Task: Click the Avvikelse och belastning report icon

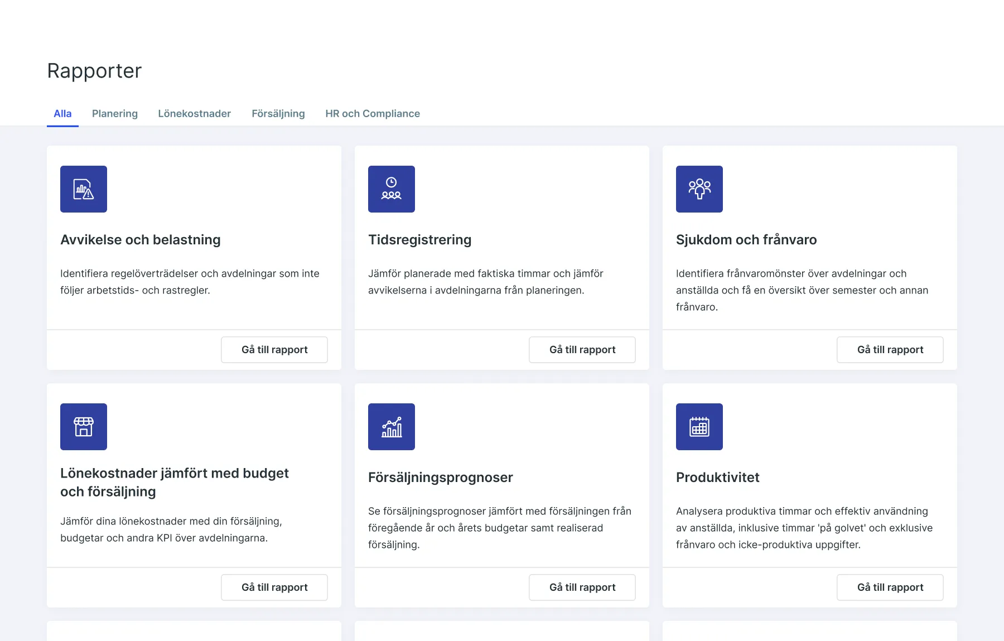Action: tap(84, 189)
